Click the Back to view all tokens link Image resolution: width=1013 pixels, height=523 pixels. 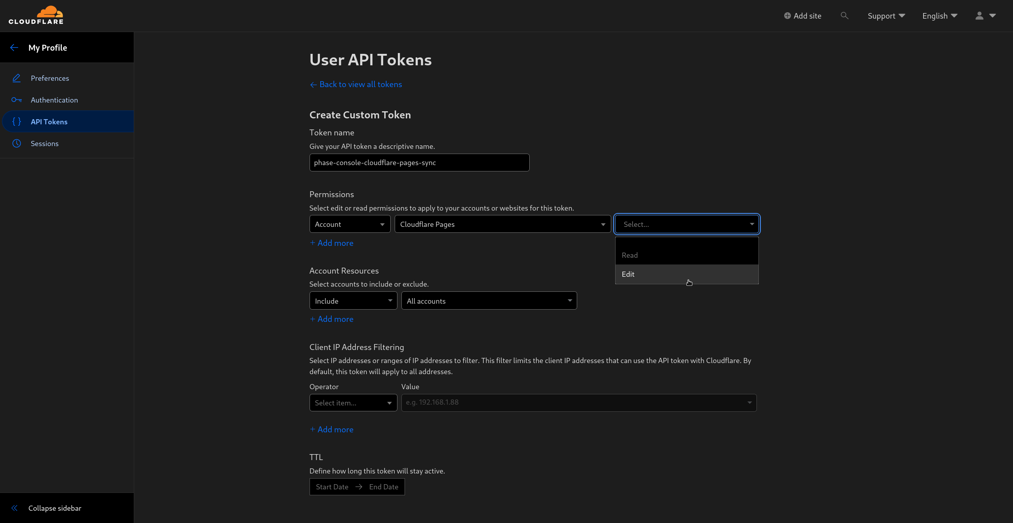355,84
